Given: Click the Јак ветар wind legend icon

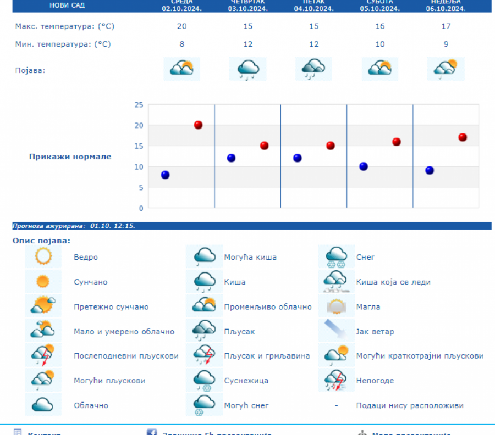Looking at the screenshot, I should click(x=336, y=331).
